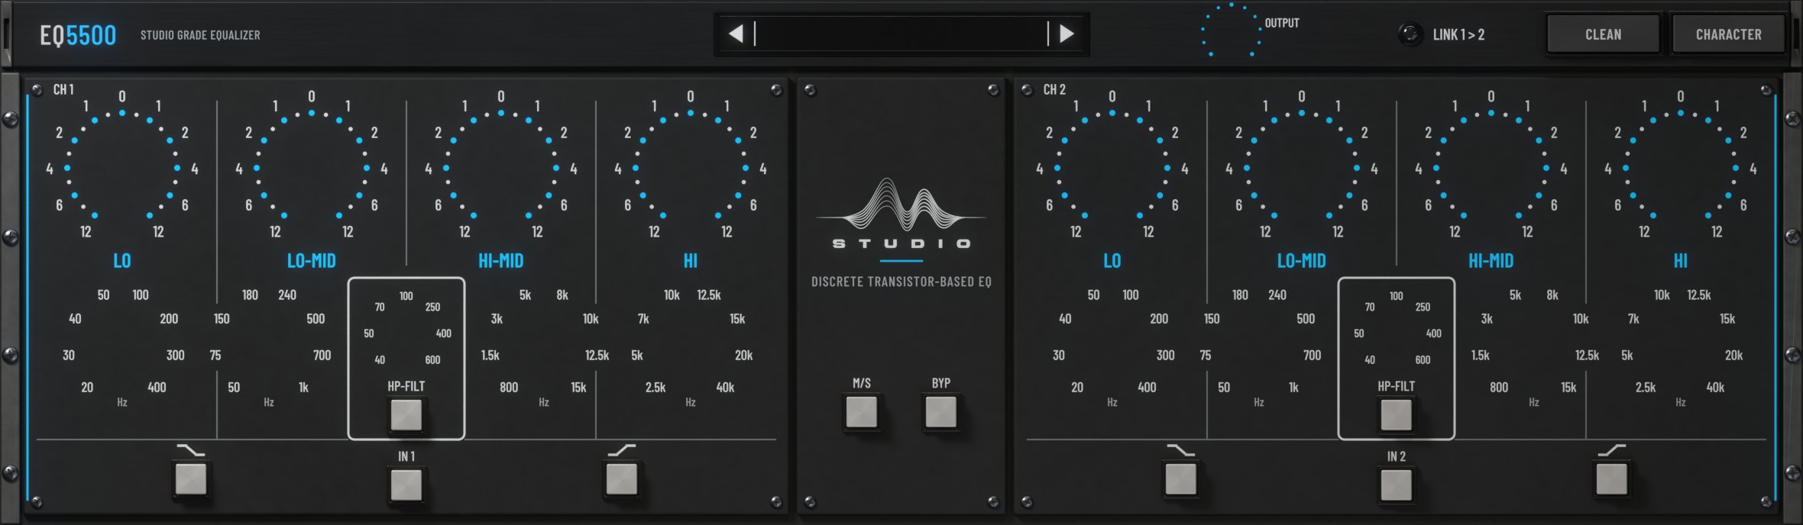Click the CH 2 HI band label
The image size is (1803, 525).
click(x=1681, y=261)
